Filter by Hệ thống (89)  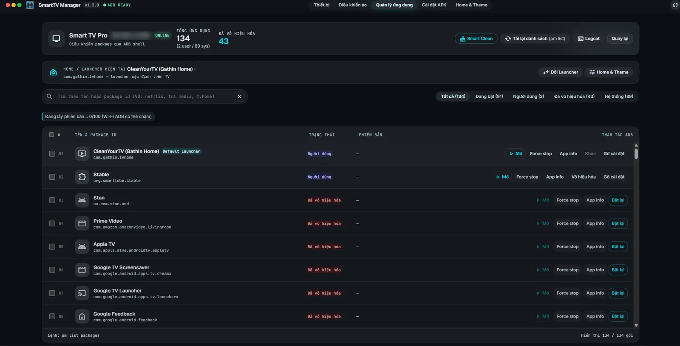click(619, 96)
